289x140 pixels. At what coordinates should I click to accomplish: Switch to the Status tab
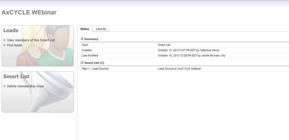[x=85, y=29]
